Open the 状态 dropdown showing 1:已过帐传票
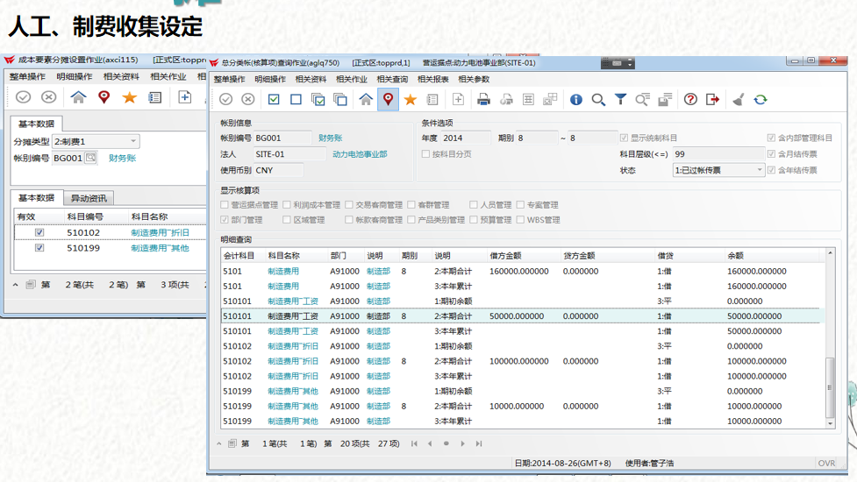 click(760, 170)
